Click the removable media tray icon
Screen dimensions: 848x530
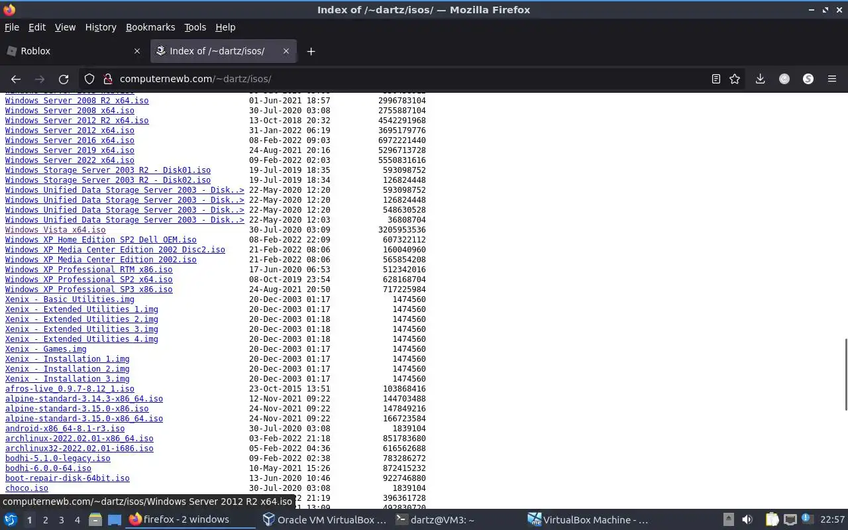click(x=728, y=519)
